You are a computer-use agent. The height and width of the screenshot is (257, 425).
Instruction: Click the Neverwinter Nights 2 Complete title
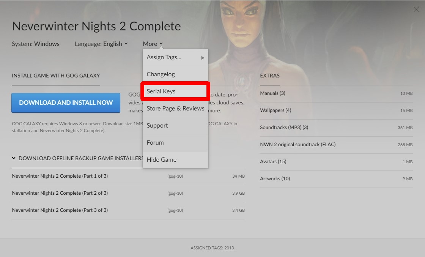pyautogui.click(x=96, y=26)
